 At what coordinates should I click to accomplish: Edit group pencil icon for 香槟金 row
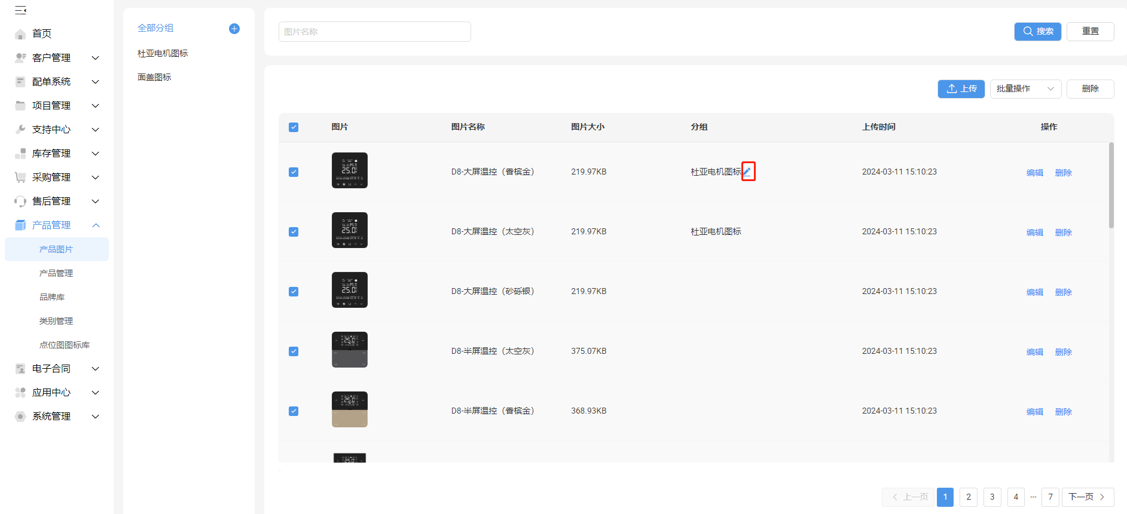click(748, 172)
